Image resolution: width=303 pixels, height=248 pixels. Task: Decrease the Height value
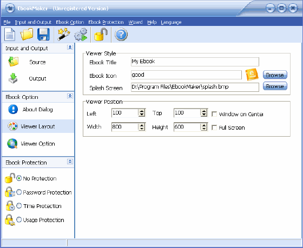[x=204, y=129]
